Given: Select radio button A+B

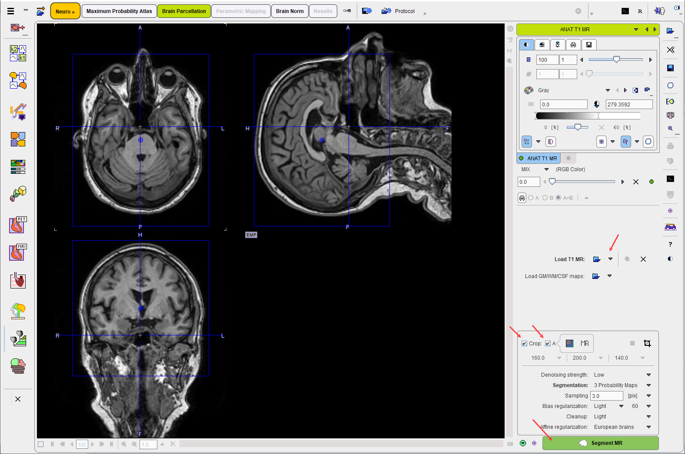Looking at the screenshot, I should click(x=559, y=198).
